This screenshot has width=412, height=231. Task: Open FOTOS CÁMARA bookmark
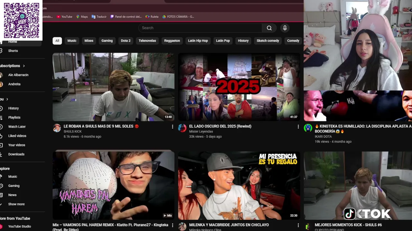click(178, 17)
